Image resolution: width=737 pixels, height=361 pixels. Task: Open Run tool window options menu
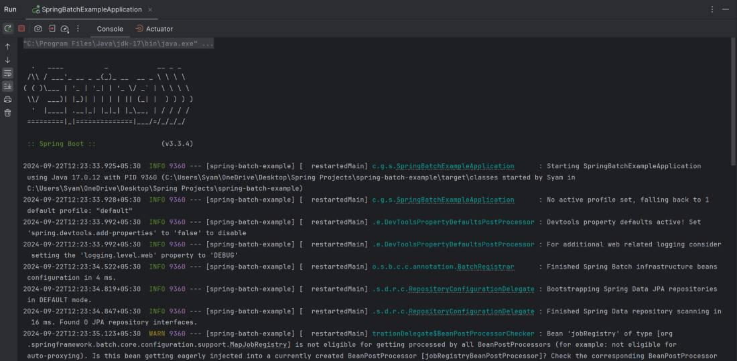click(x=712, y=9)
